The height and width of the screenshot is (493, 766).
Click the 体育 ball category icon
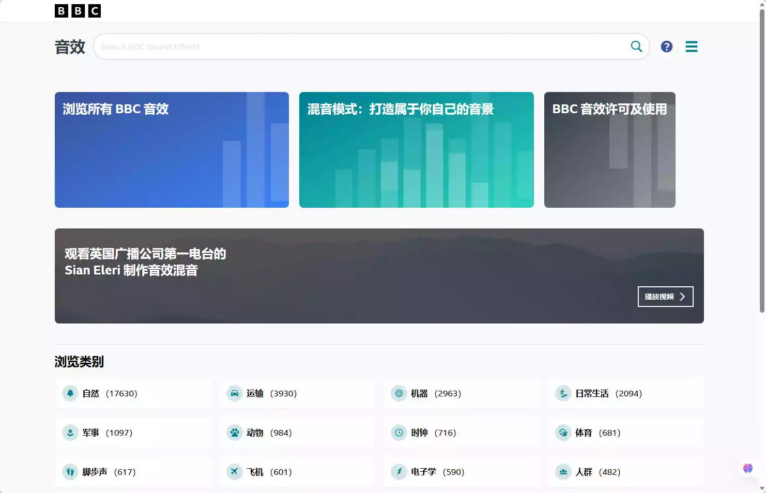tap(563, 433)
